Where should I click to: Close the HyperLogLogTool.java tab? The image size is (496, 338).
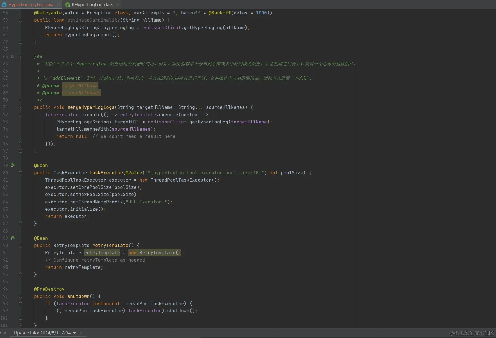58,4
